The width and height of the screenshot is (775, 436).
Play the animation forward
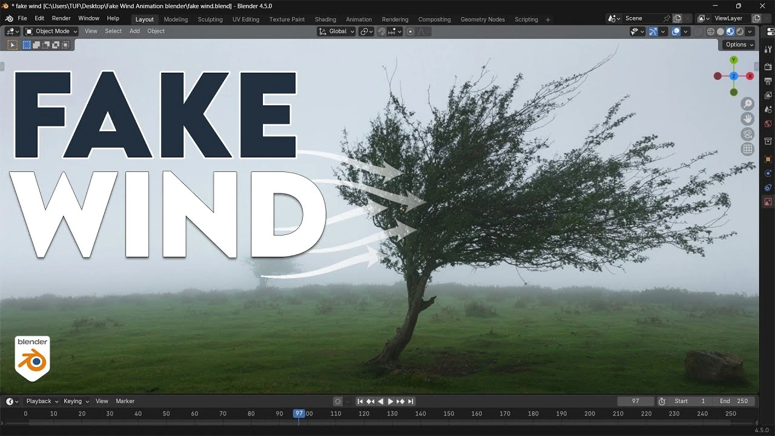[391, 401]
